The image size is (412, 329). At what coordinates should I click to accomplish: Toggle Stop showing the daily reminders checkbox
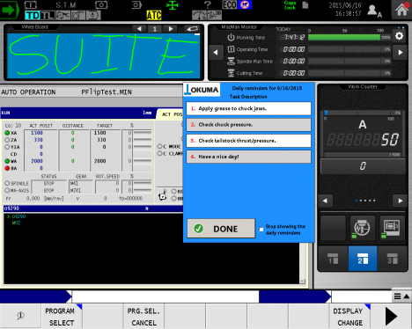261,230
